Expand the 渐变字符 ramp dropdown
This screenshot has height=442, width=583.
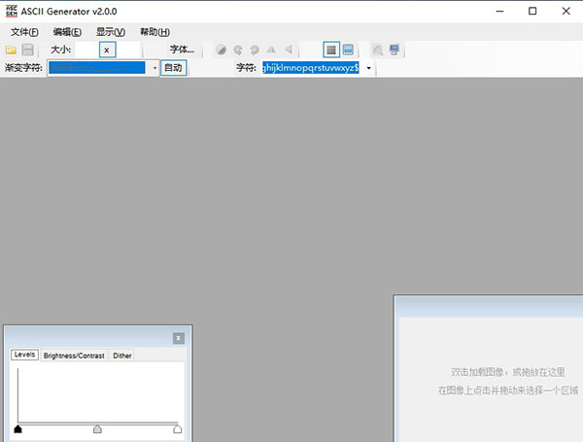pos(154,68)
